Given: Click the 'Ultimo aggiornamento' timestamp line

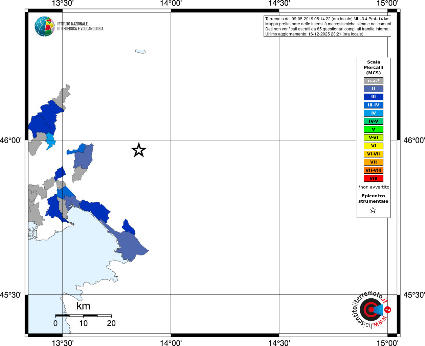Looking at the screenshot, I should pyautogui.click(x=314, y=34).
